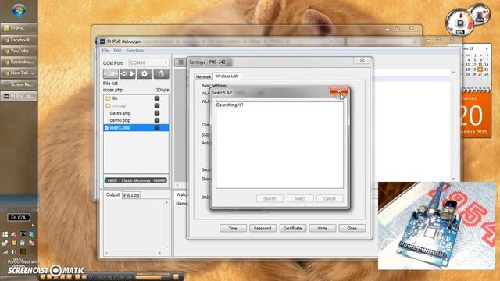The height and width of the screenshot is (281, 500).
Task: Click the Output panel horizontal scrollbar
Action: pos(134,253)
